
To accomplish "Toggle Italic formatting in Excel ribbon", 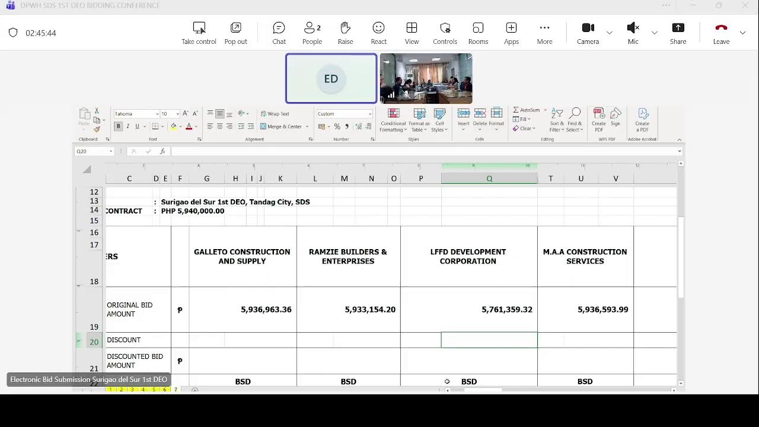I will pos(127,126).
